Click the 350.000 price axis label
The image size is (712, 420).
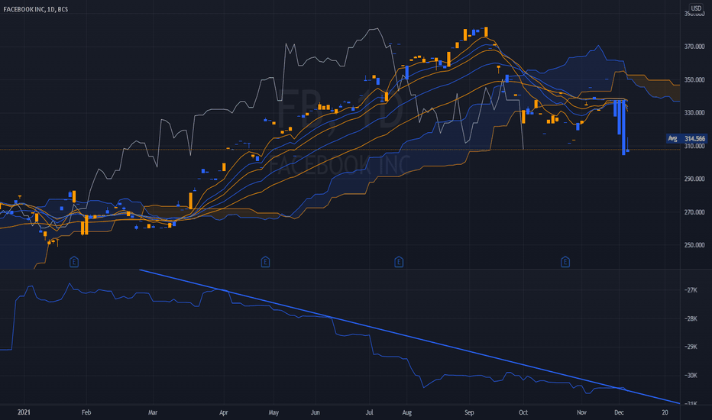coord(694,79)
